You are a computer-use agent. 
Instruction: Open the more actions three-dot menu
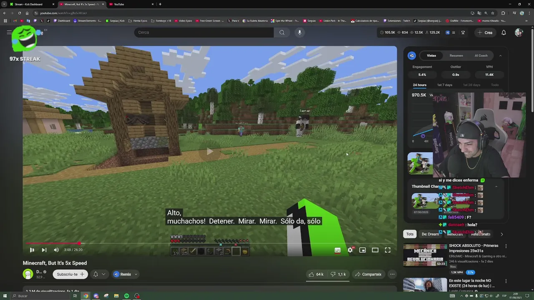click(x=392, y=274)
